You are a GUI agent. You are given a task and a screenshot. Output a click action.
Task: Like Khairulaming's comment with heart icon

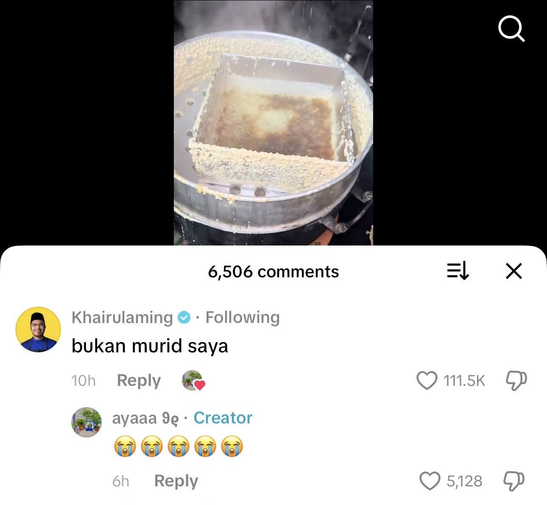[427, 380]
